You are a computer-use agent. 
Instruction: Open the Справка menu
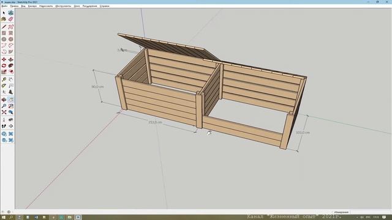pos(104,6)
